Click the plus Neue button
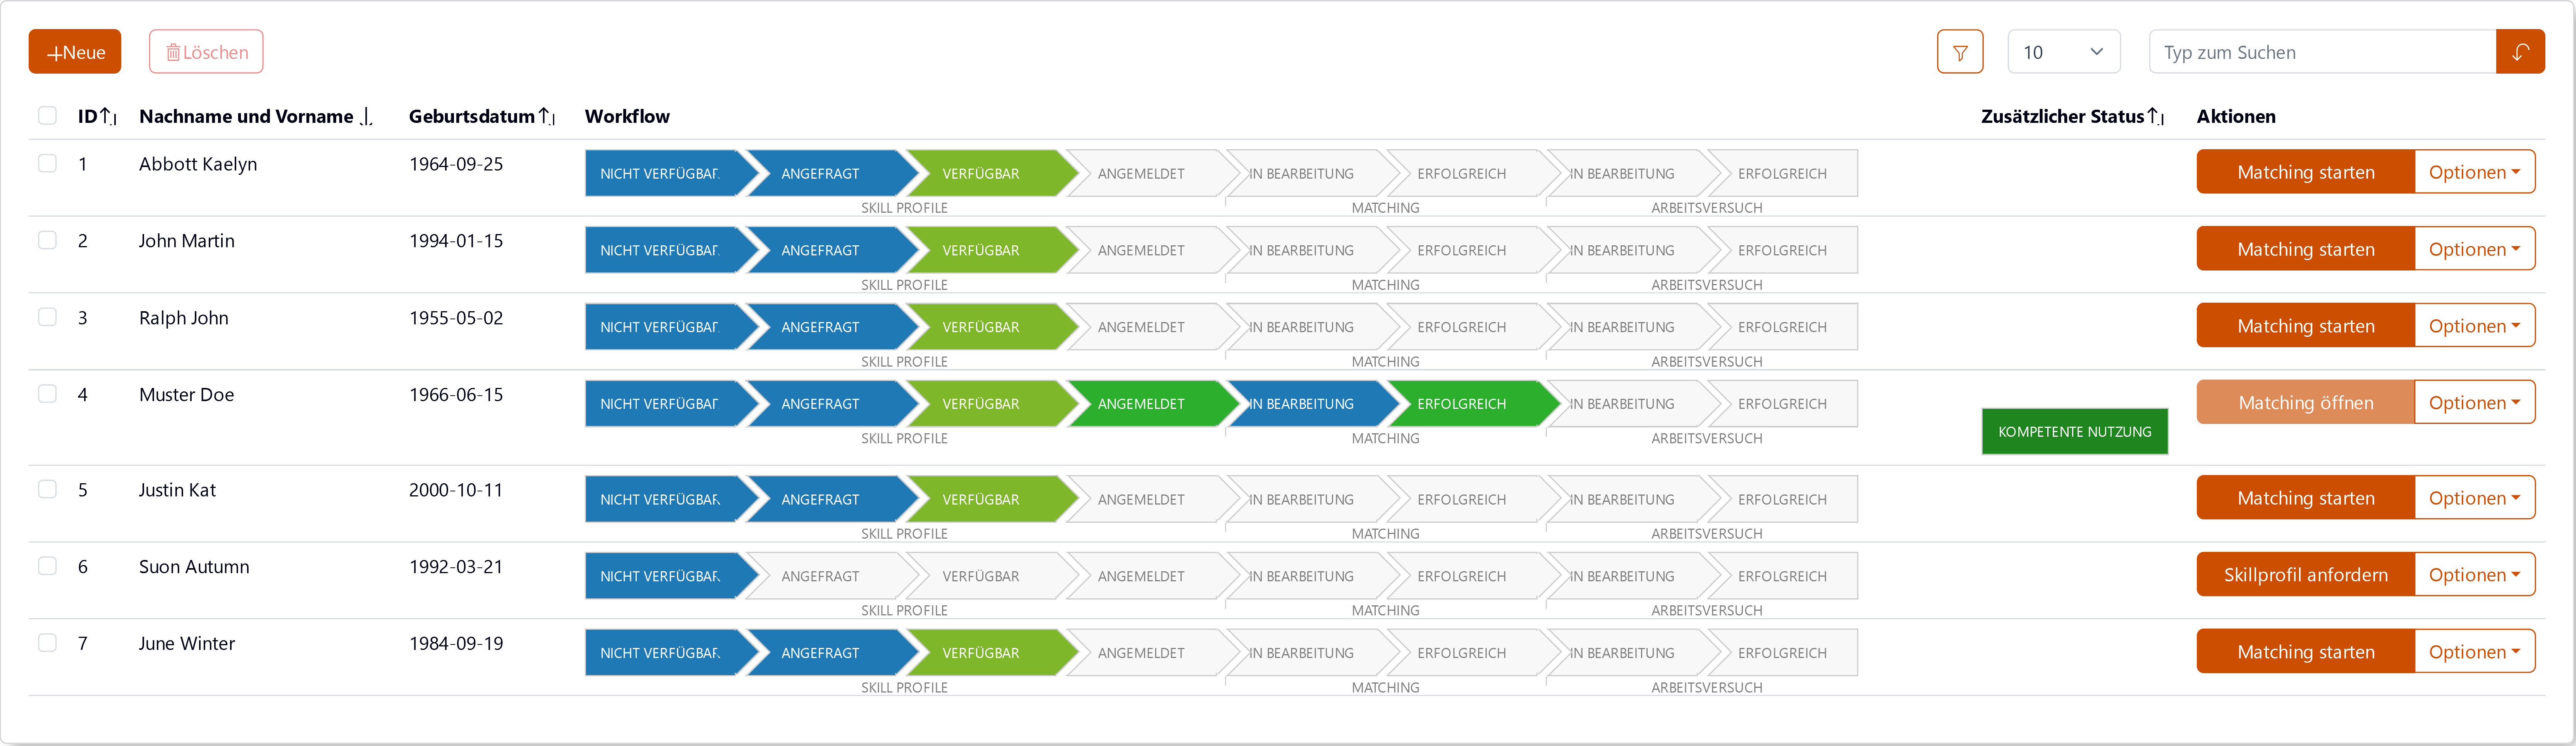This screenshot has width=2576, height=746. pos(75,52)
